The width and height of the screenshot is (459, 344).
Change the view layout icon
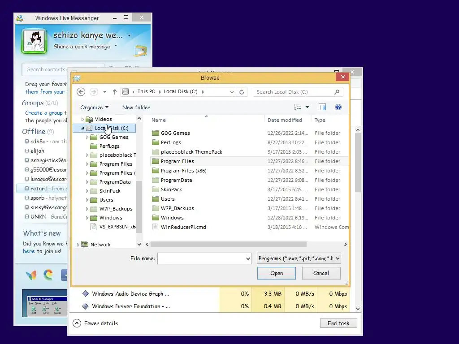tap(298, 107)
